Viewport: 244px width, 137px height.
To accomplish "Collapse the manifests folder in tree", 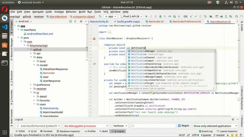I will click(18, 30).
